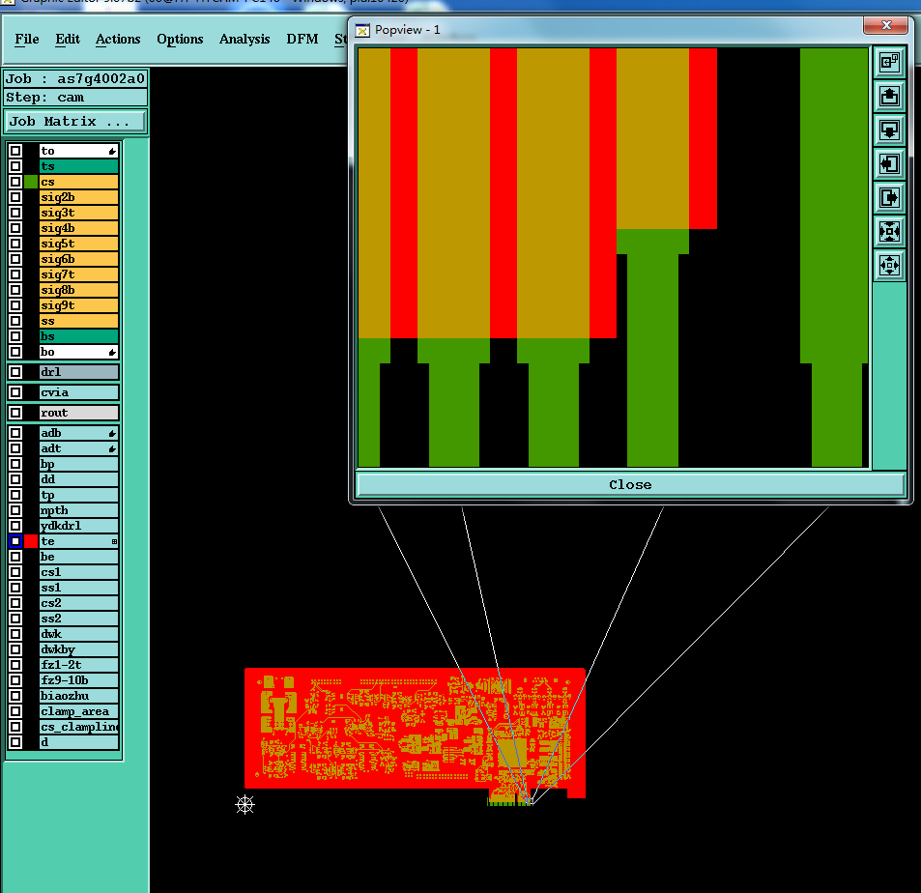The width and height of the screenshot is (921, 893).
Task: Select layer name cs1
Action: [x=78, y=572]
